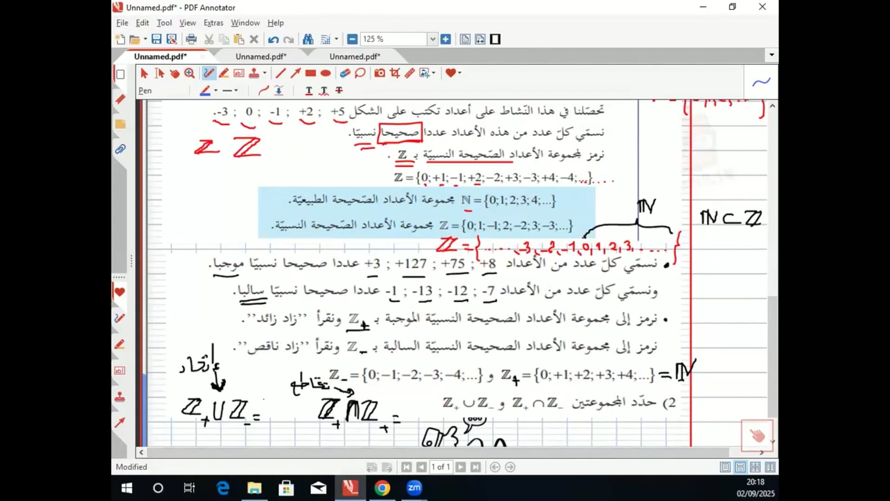Screen dimensions: 890x501
Task: Expand the pen color dropdown arrow
Action: coord(216,90)
